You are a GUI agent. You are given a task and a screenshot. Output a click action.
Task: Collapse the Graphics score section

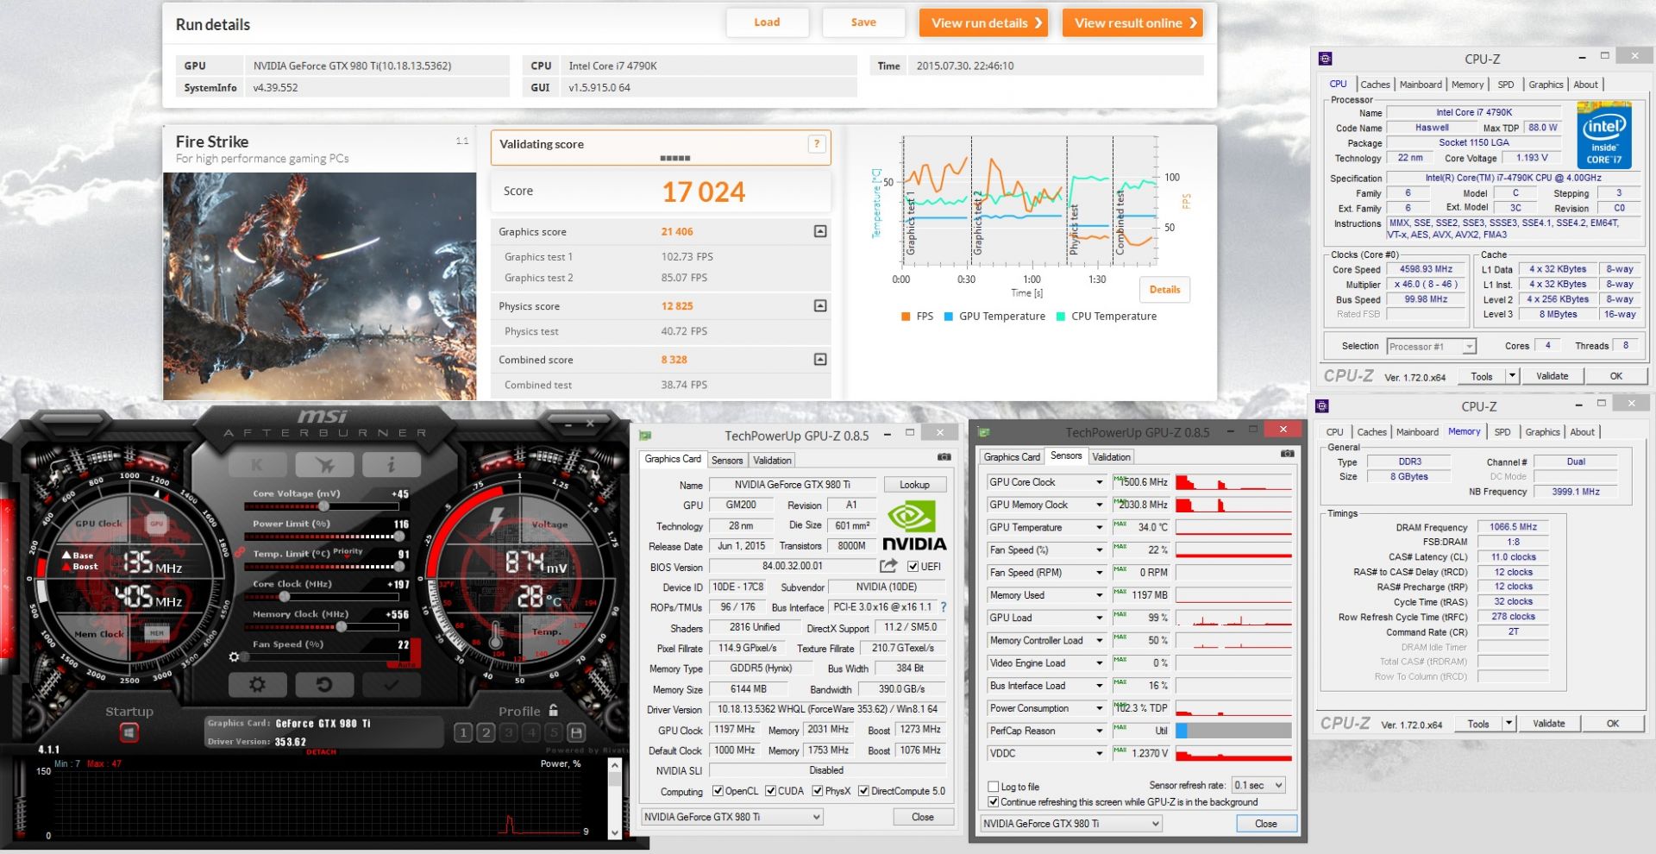pos(820,231)
